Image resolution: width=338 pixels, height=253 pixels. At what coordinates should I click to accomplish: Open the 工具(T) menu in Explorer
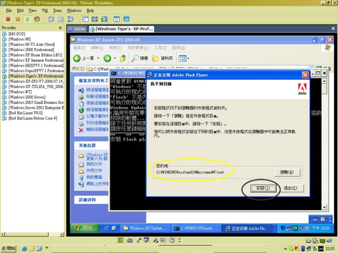161,48
